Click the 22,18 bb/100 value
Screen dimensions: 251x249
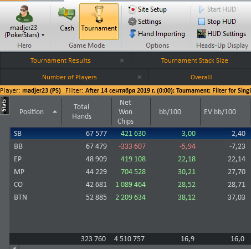click(187, 159)
